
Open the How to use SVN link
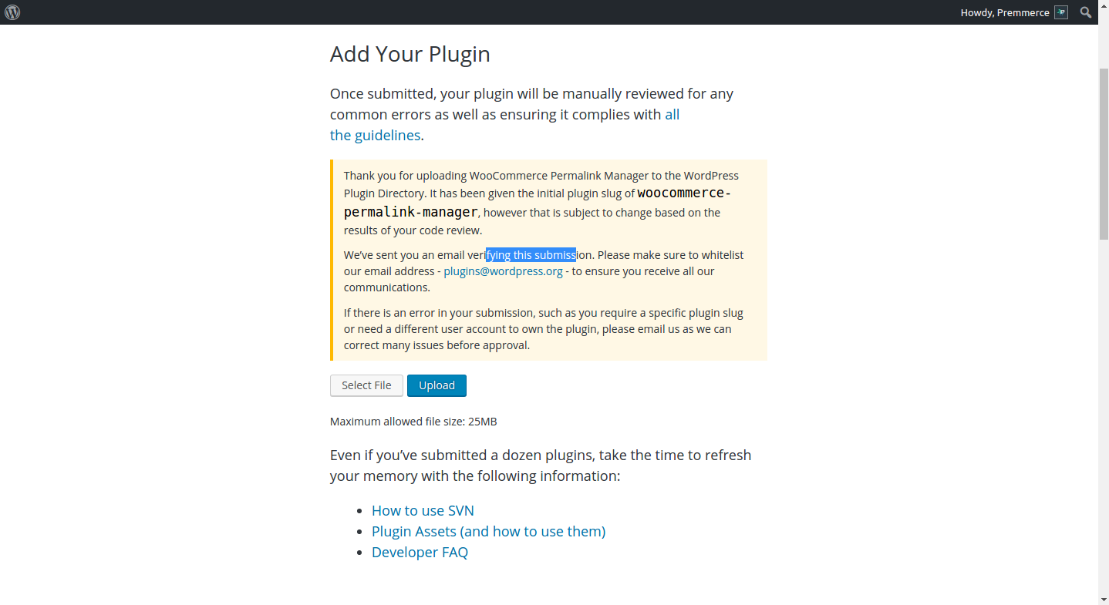point(423,510)
